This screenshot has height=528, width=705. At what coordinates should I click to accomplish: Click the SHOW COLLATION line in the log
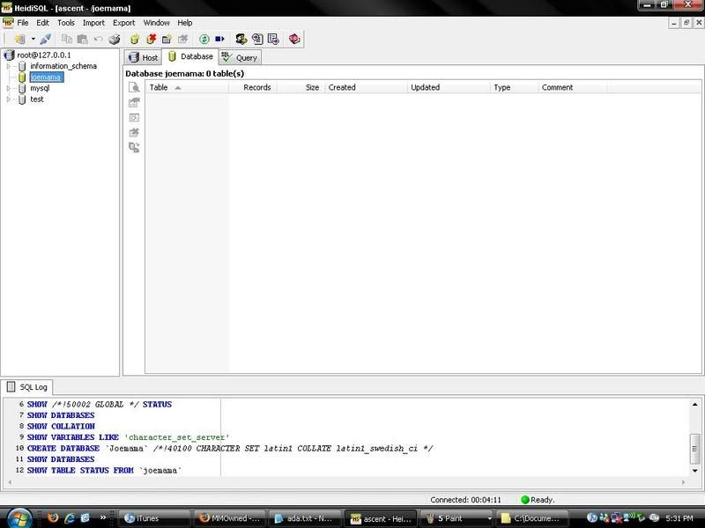(x=61, y=427)
